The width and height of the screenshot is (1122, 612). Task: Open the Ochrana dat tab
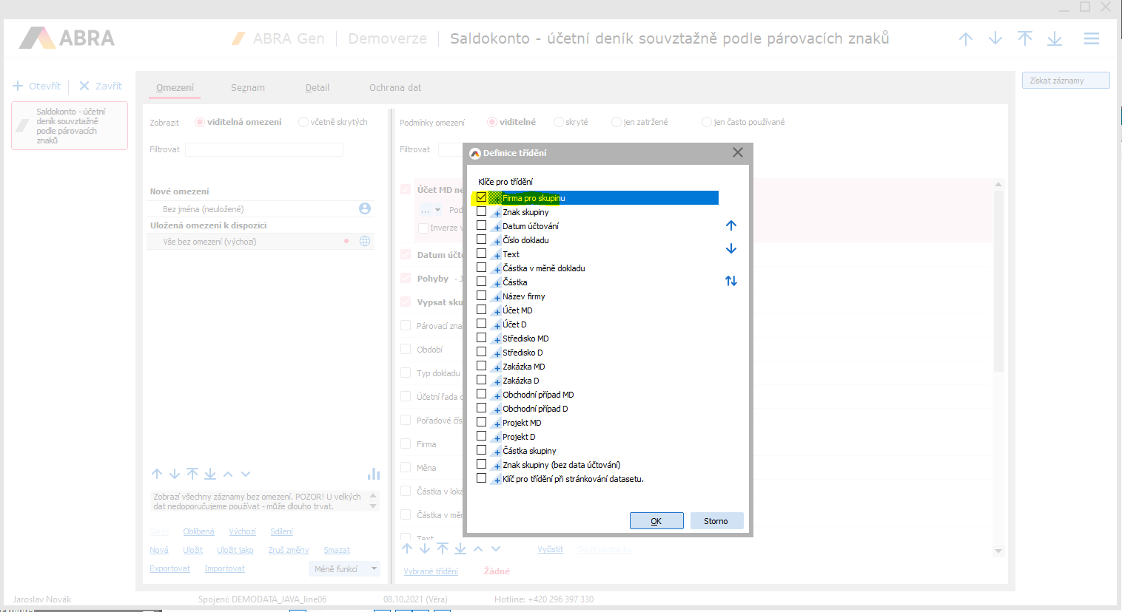click(395, 87)
